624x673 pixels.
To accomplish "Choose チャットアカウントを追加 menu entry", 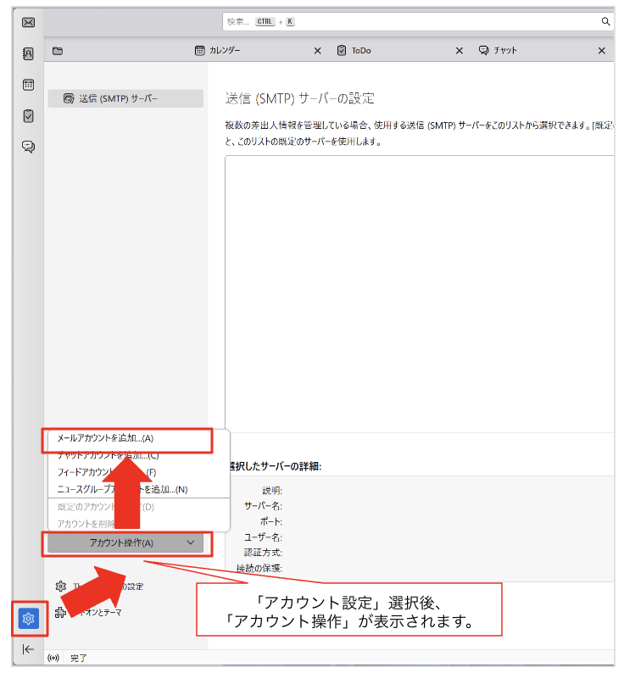I will pos(139,455).
